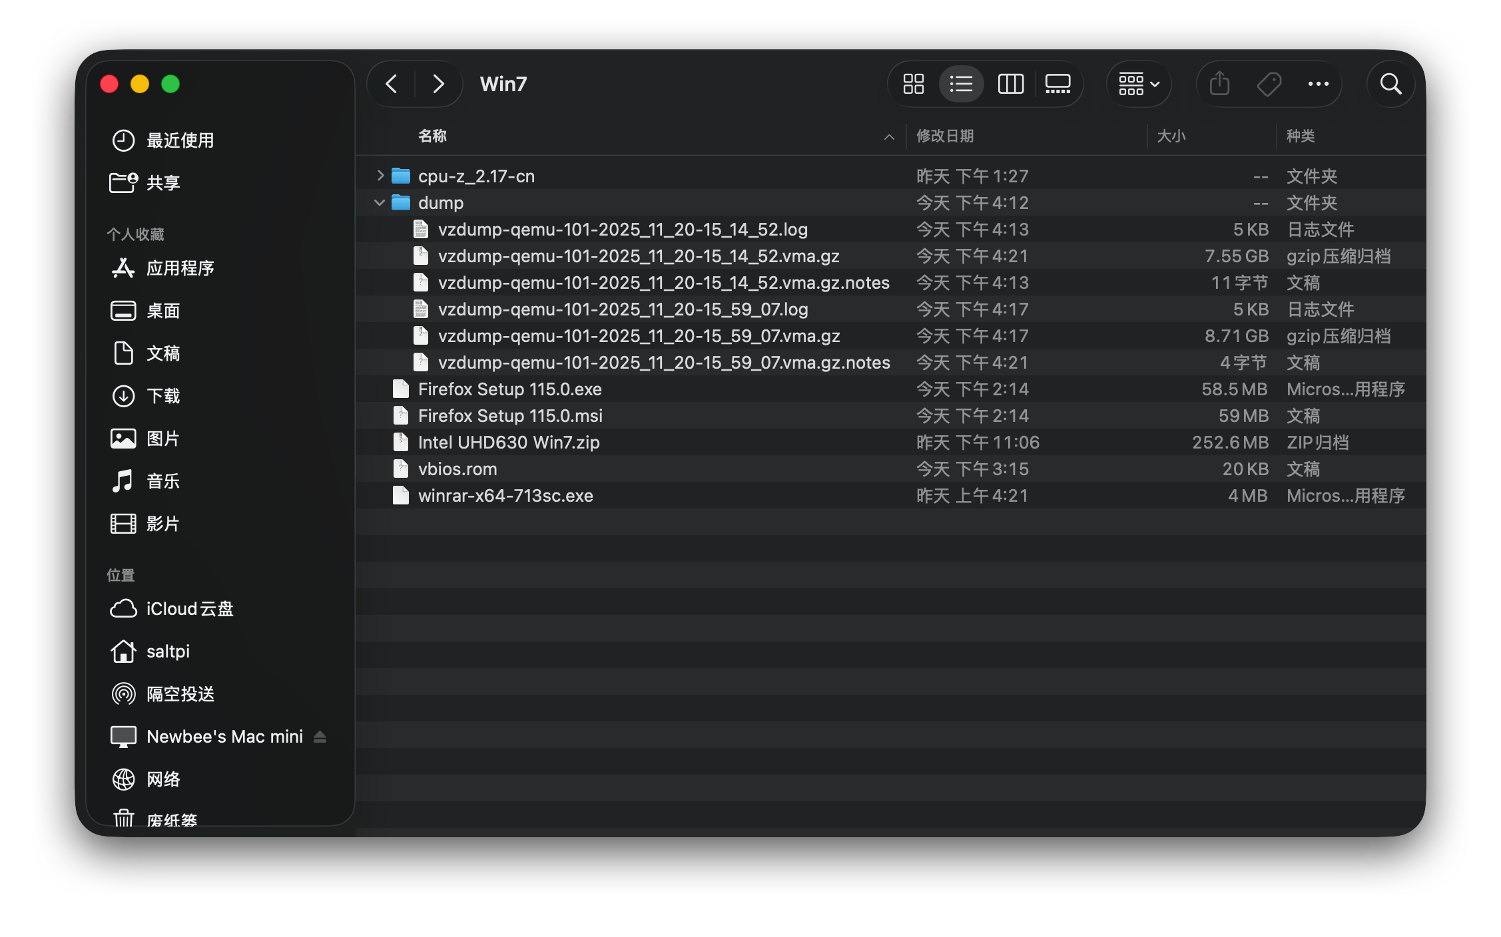Click the 名称 sort direction arrow
Screen dimensions: 1501x937
click(888, 137)
